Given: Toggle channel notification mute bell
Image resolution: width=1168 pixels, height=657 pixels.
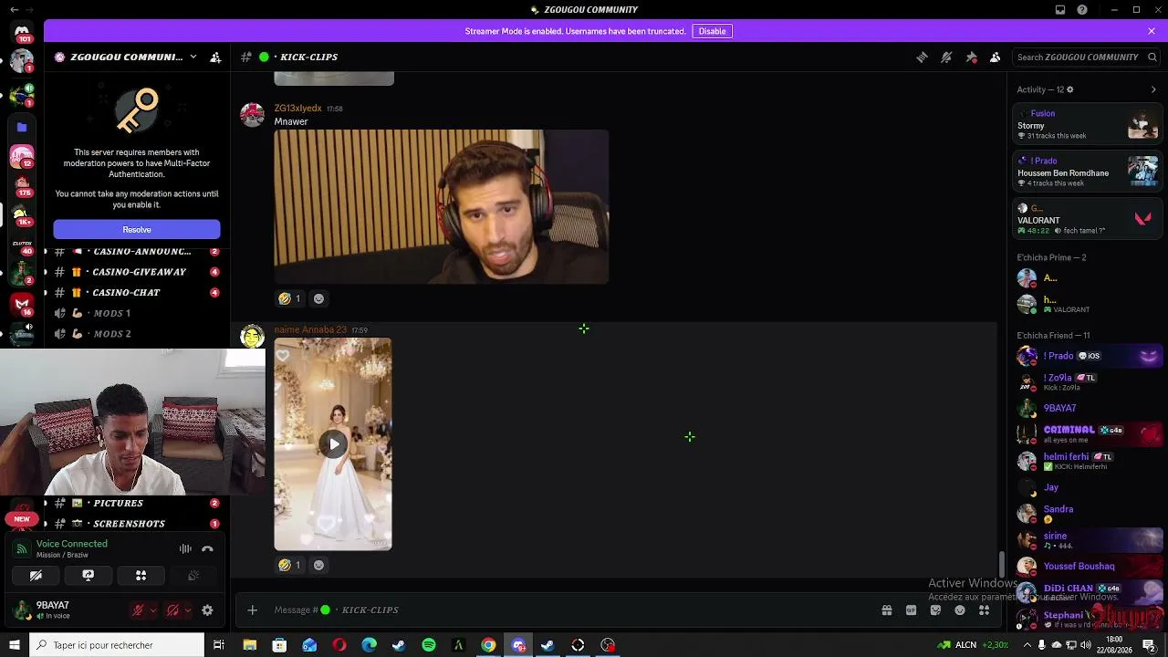Looking at the screenshot, I should [x=946, y=57].
